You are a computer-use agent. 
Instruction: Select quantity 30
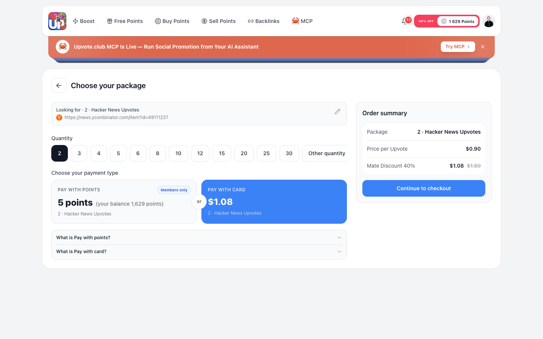(289, 153)
